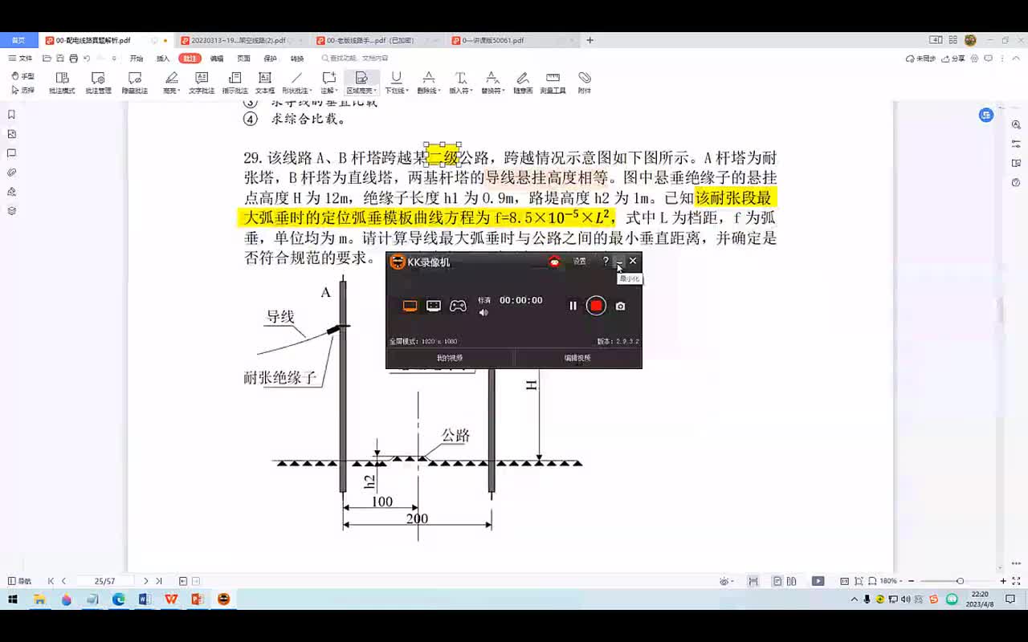Click the red record button in KK录像机
This screenshot has width=1028, height=642.
(596, 306)
